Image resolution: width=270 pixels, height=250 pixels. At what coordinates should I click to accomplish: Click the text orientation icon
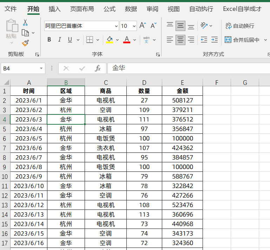(x=204, y=26)
